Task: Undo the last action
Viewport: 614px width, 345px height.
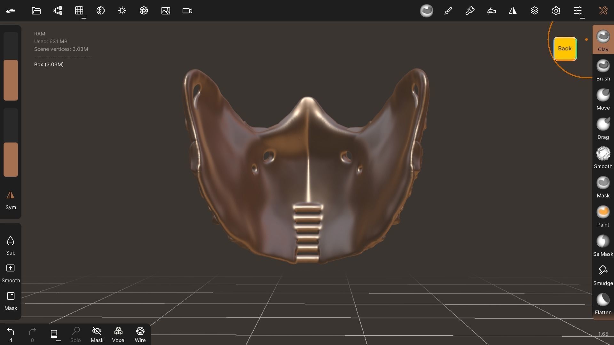Action: tap(11, 334)
